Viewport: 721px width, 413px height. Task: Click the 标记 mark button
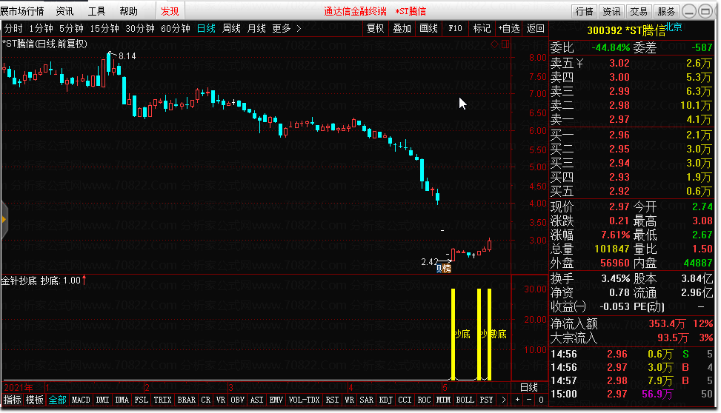(482, 28)
